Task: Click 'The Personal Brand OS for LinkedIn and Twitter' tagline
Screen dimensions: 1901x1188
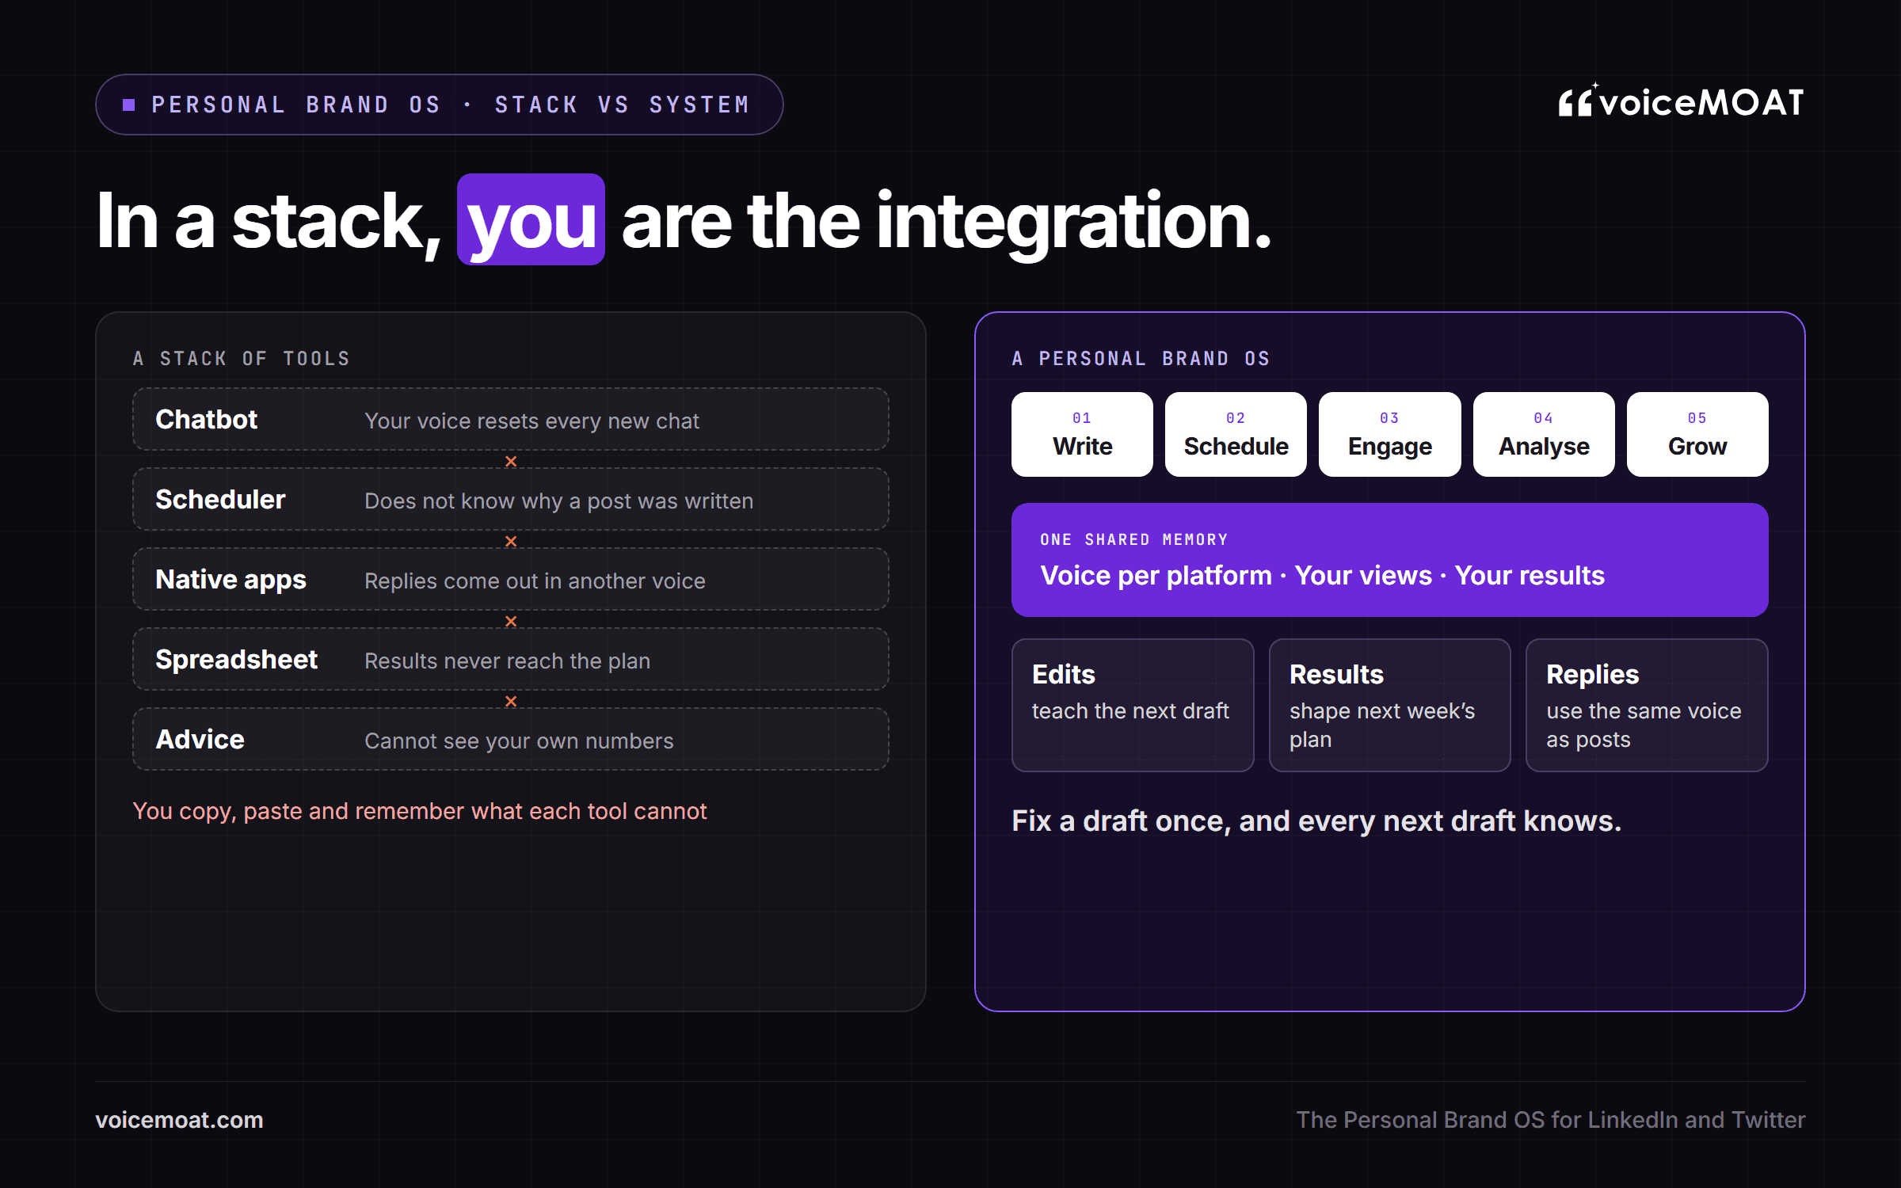Action: (1550, 1120)
